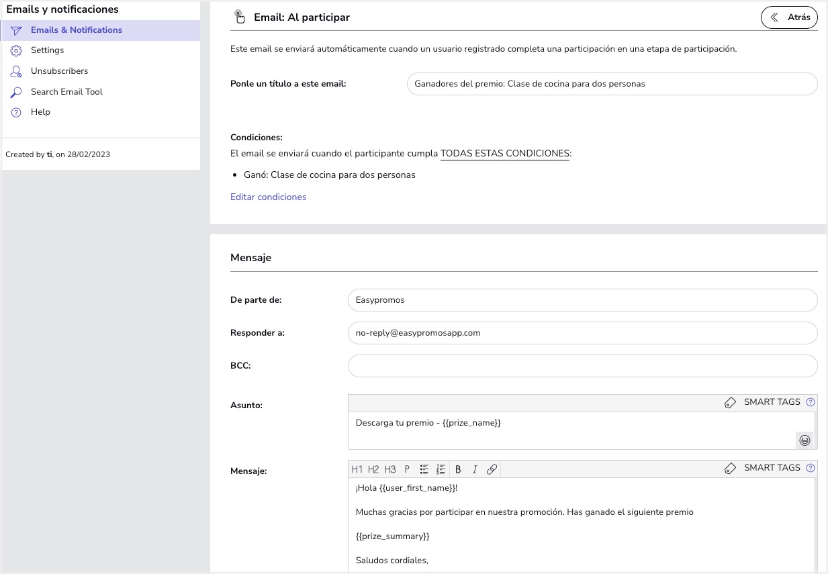Insert a numbered list in message

click(x=441, y=469)
